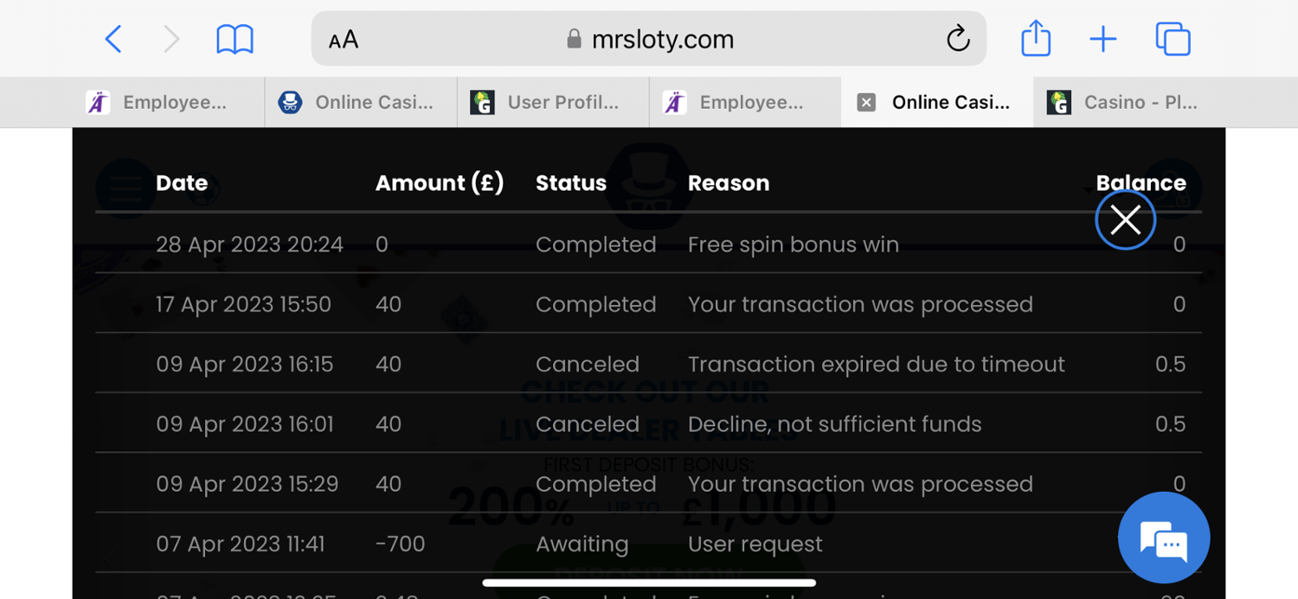Open the bookmarks book icon

235,39
